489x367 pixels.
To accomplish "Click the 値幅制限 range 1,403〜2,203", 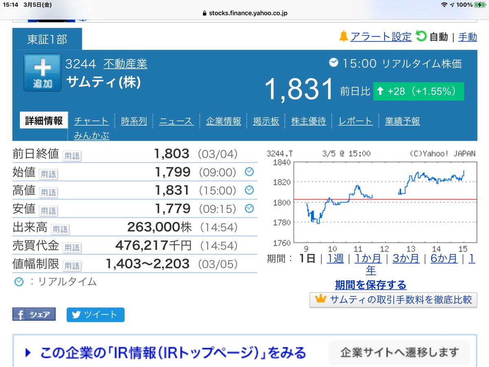I will pos(148,264).
